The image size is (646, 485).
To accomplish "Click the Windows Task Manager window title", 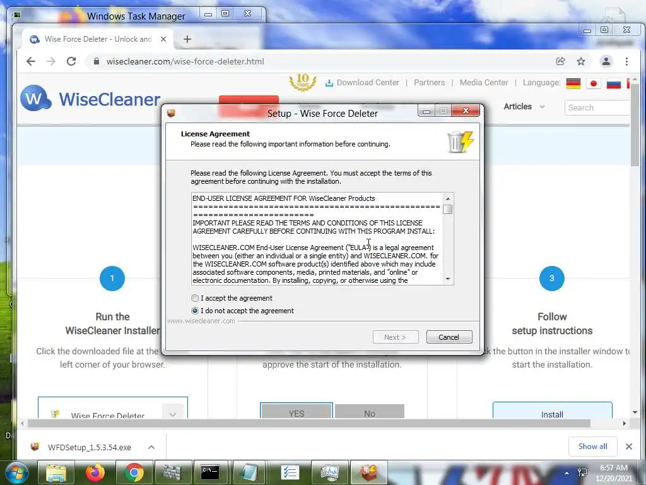I will click(x=136, y=16).
